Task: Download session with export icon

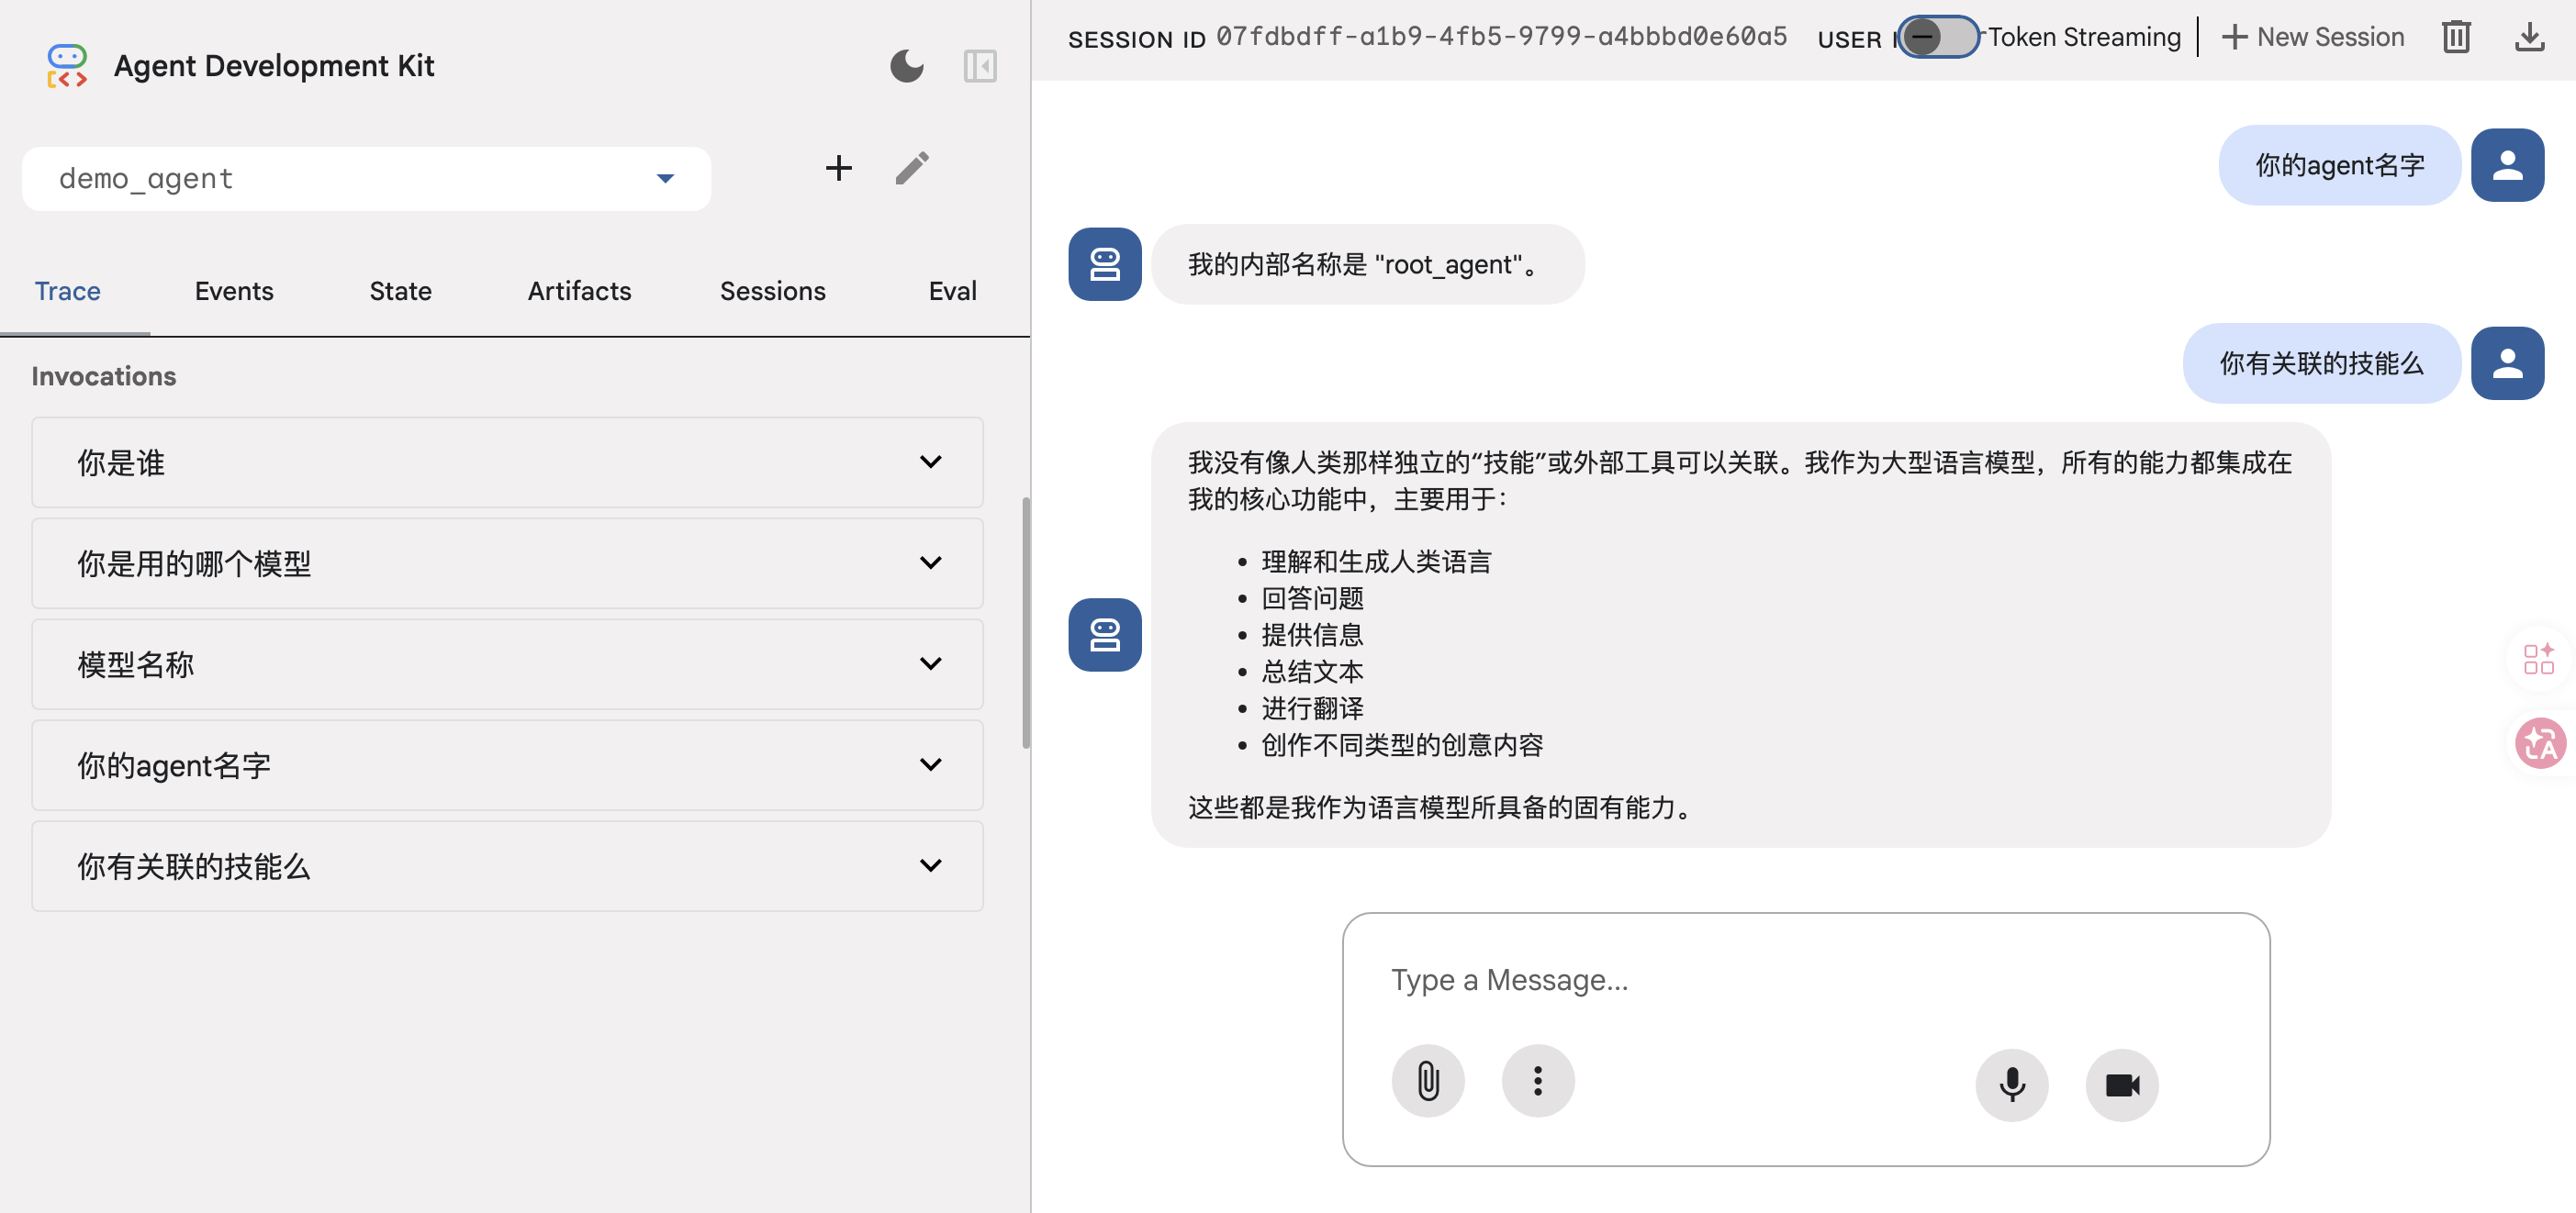Action: (2529, 37)
